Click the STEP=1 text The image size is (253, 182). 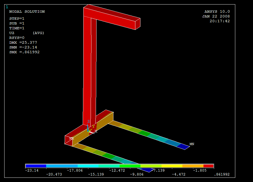coord(17,19)
